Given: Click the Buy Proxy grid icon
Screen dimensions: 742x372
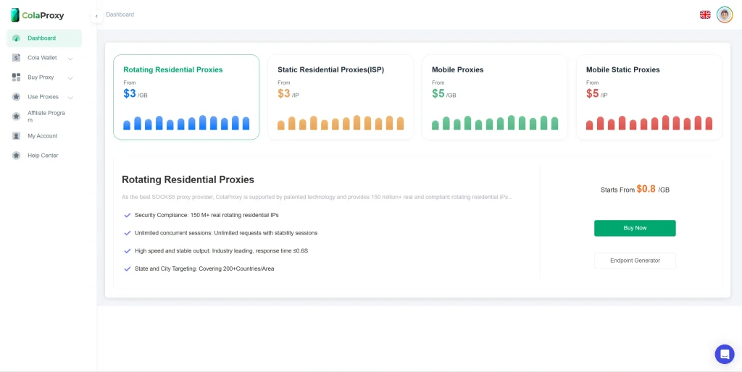Looking at the screenshot, I should click(x=16, y=77).
